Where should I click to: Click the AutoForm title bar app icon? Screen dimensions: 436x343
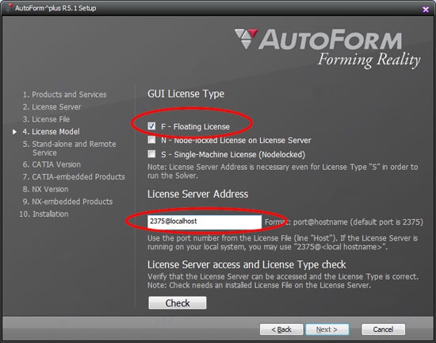10,7
